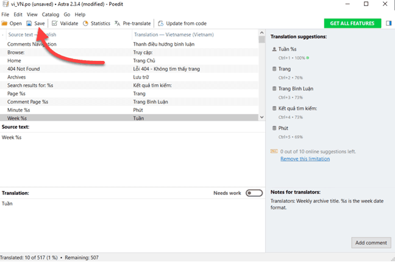The image size is (395, 262).
Task: Click the Remove this limitation link
Action: 305,159
